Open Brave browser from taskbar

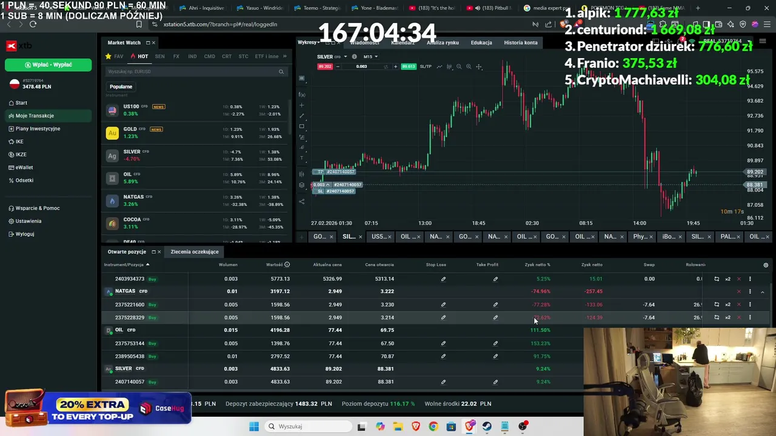pos(415,426)
